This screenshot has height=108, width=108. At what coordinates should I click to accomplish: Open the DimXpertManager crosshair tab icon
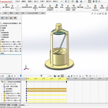[11, 18]
